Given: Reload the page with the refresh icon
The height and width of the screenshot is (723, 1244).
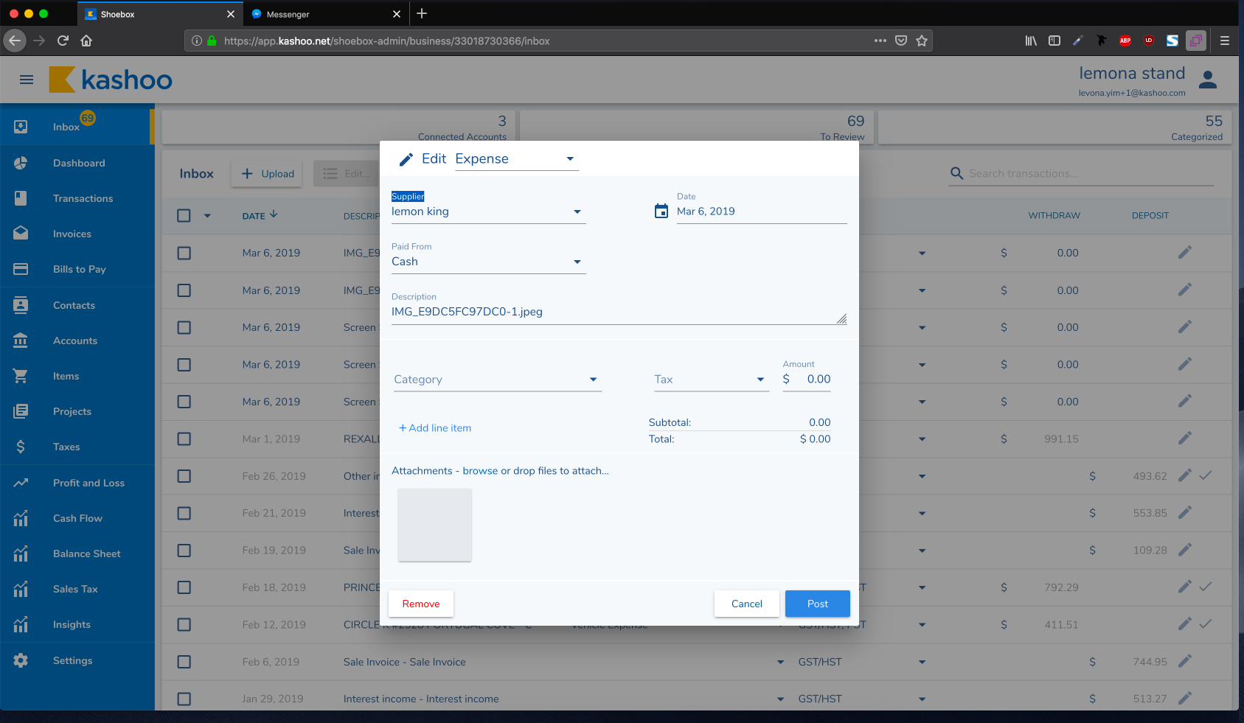Looking at the screenshot, I should click(63, 41).
